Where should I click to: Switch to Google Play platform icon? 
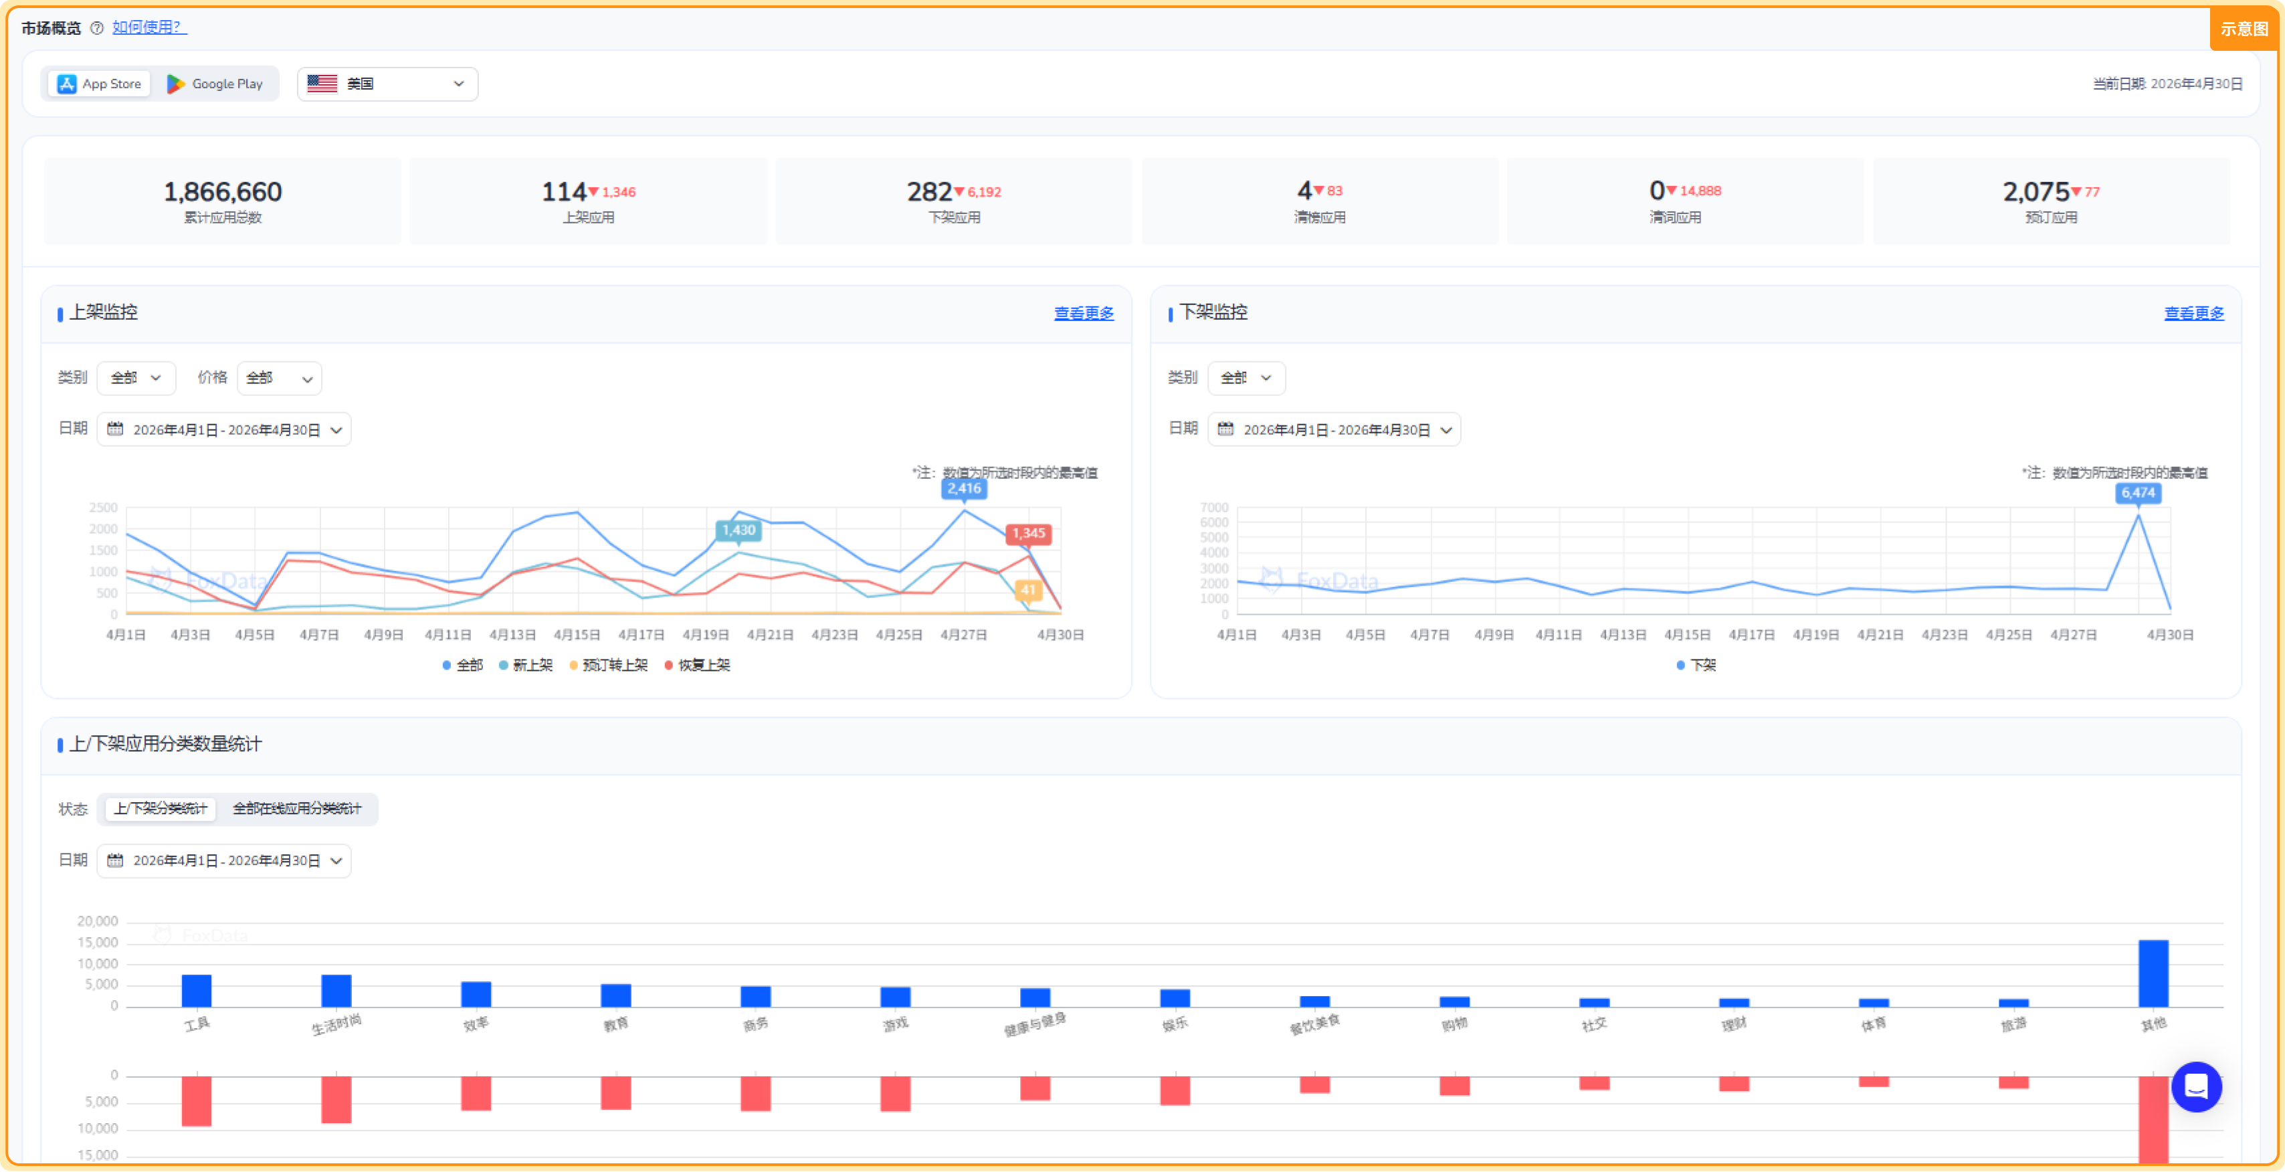pos(176,84)
